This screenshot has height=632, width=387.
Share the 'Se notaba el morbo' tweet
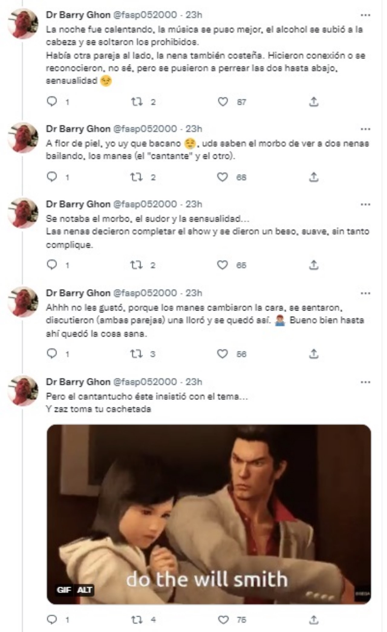point(314,265)
